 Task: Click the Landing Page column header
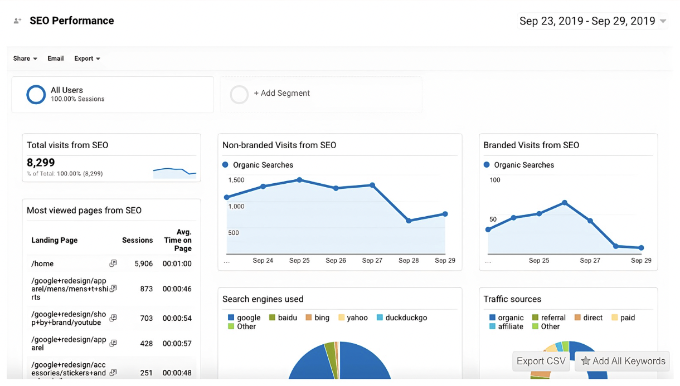click(x=54, y=240)
